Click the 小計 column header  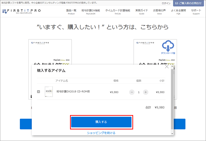point(162,81)
